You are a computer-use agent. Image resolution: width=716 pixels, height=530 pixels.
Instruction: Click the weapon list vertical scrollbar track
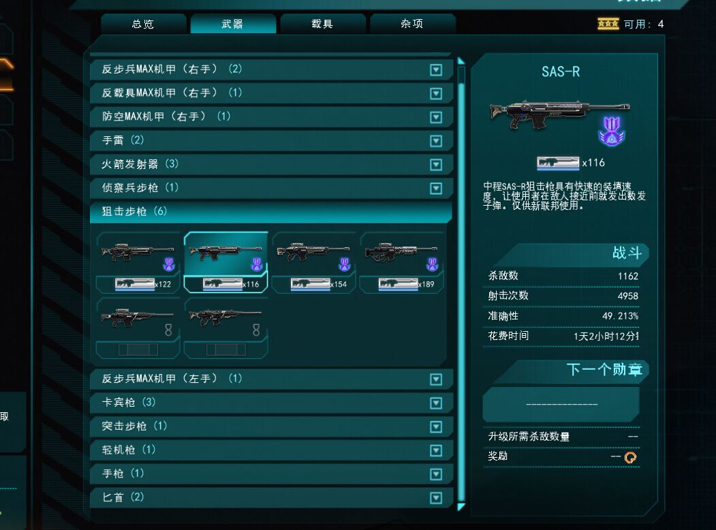point(461,284)
